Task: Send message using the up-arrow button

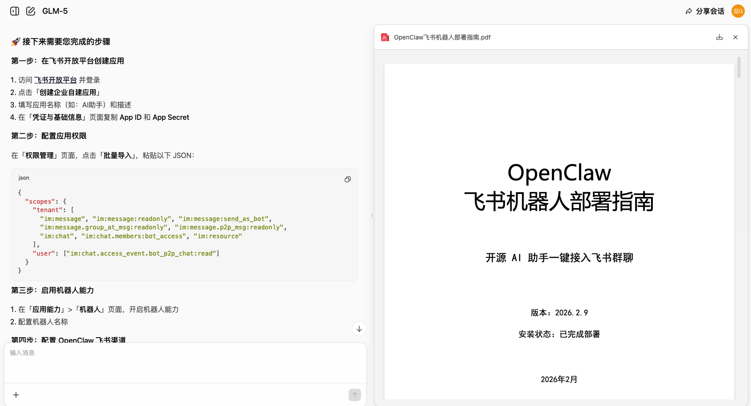Action: [354, 394]
